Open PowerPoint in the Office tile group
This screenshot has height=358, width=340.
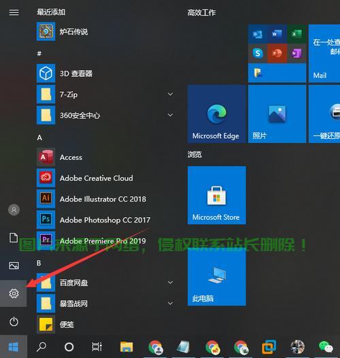pos(277,53)
